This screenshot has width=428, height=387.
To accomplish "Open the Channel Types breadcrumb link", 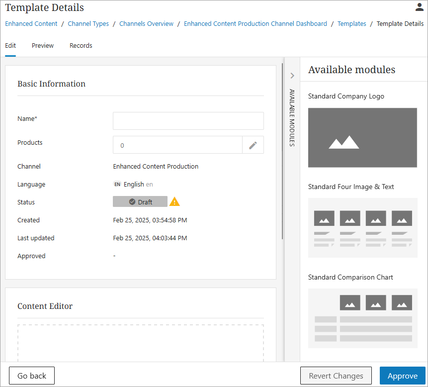I will (88, 24).
